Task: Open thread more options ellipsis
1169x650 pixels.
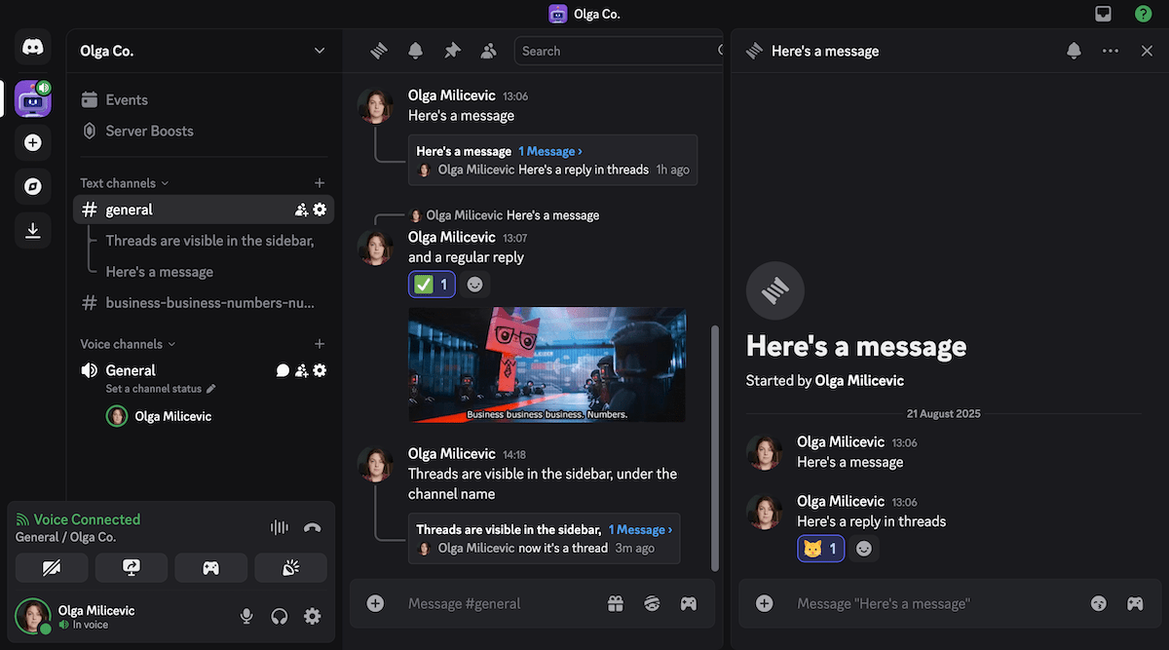Action: click(x=1111, y=51)
